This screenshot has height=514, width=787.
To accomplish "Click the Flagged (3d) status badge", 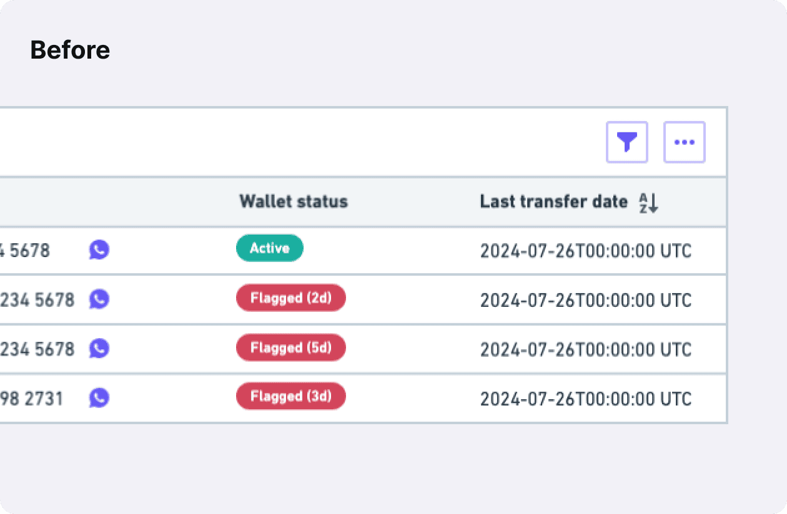I will [x=290, y=396].
